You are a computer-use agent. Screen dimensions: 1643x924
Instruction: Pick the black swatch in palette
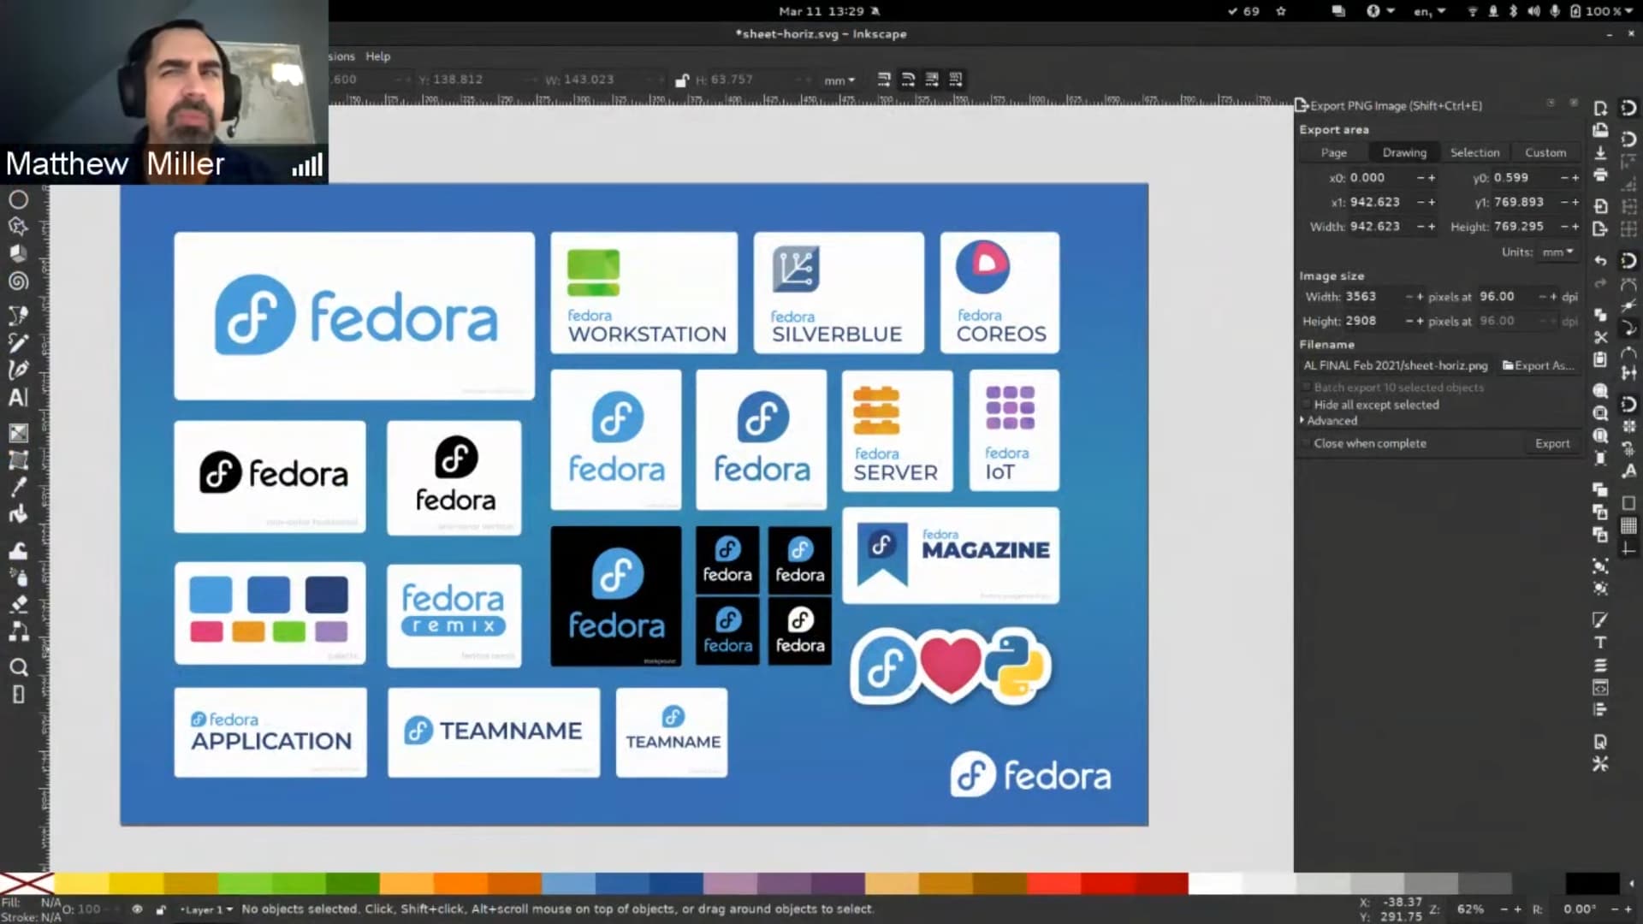[x=1592, y=883]
